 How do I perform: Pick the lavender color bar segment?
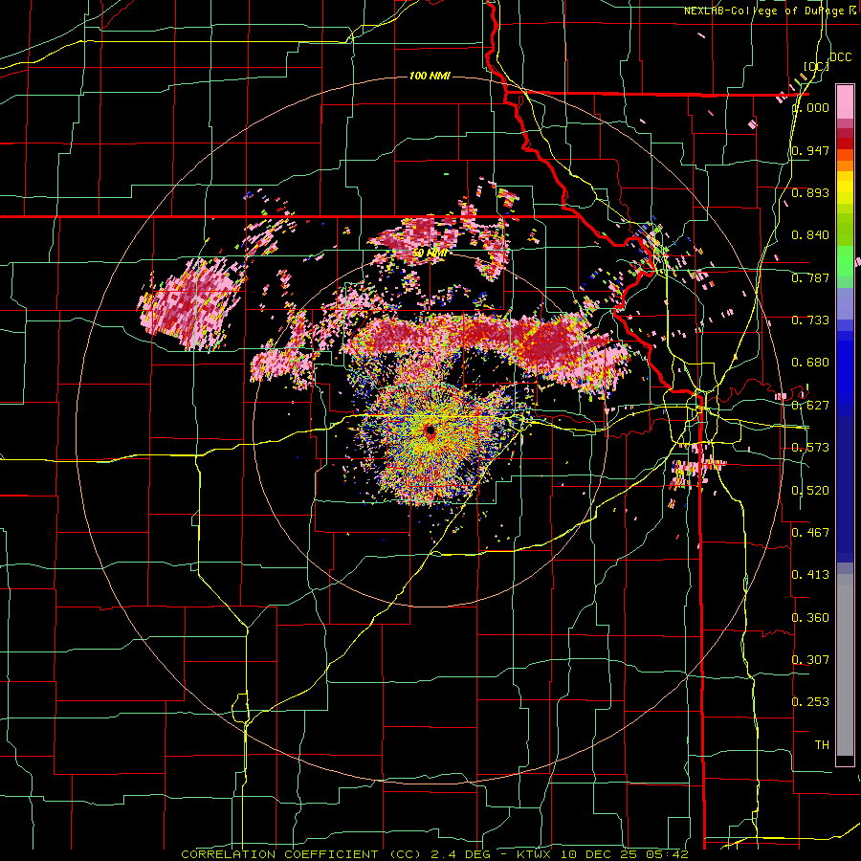point(845,303)
